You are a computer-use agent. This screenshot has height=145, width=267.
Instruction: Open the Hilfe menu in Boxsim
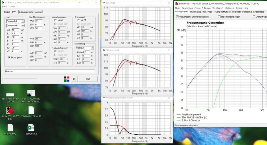tap(246, 8)
